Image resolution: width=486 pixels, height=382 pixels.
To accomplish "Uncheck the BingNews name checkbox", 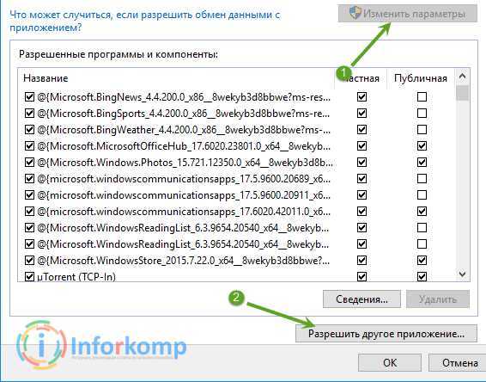I will [29, 97].
